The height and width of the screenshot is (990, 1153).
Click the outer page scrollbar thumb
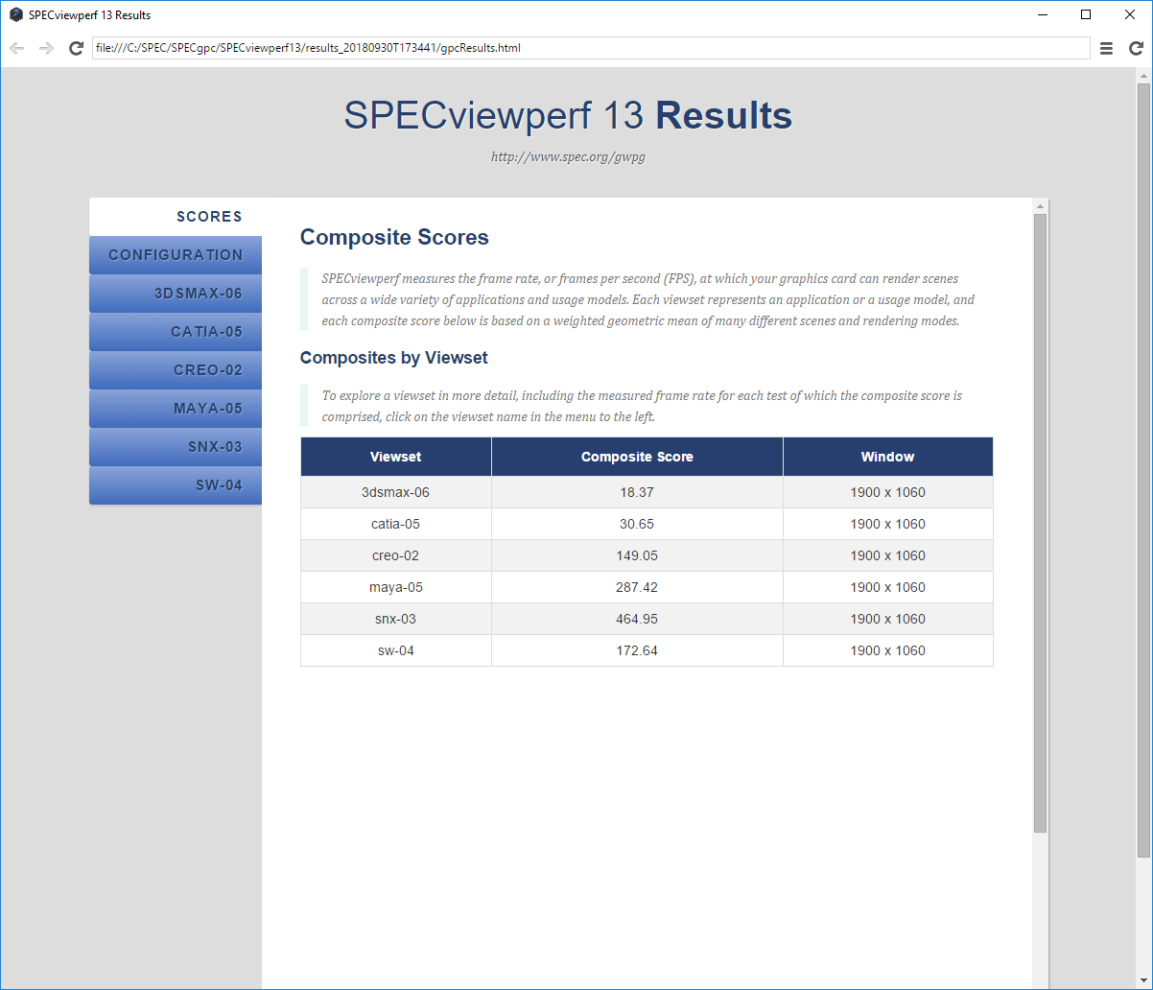tap(1143, 470)
